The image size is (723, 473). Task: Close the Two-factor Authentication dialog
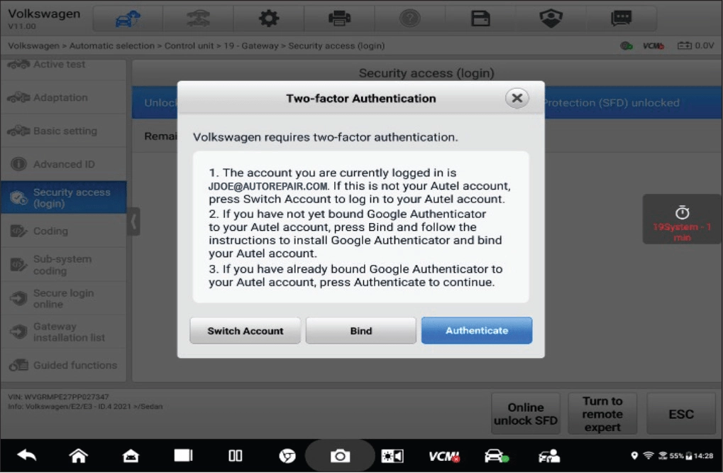click(x=517, y=98)
